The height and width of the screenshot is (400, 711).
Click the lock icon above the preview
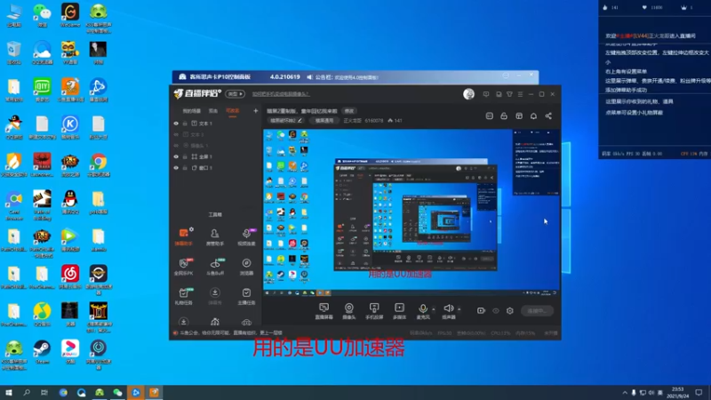click(504, 116)
